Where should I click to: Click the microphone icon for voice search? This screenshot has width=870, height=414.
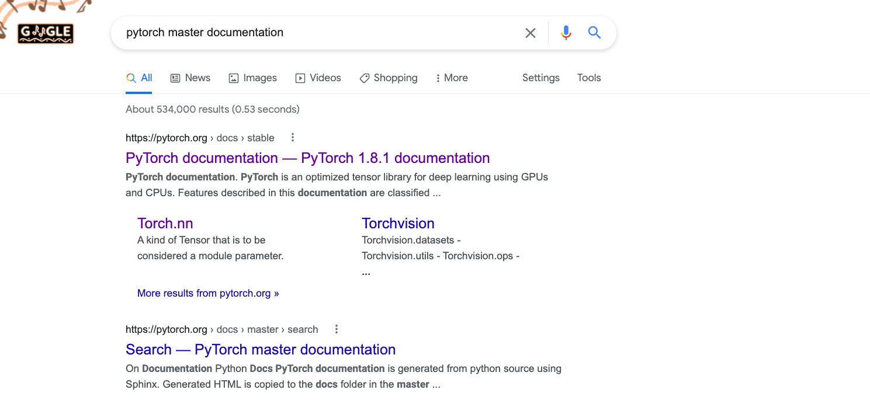point(565,33)
